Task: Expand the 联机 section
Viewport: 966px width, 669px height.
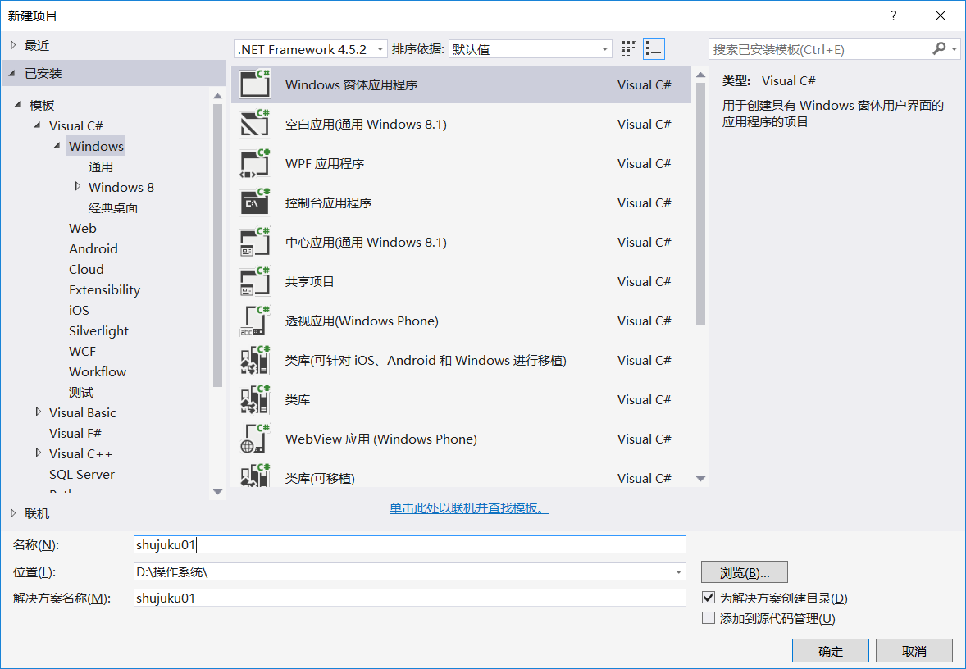Action: [x=13, y=512]
